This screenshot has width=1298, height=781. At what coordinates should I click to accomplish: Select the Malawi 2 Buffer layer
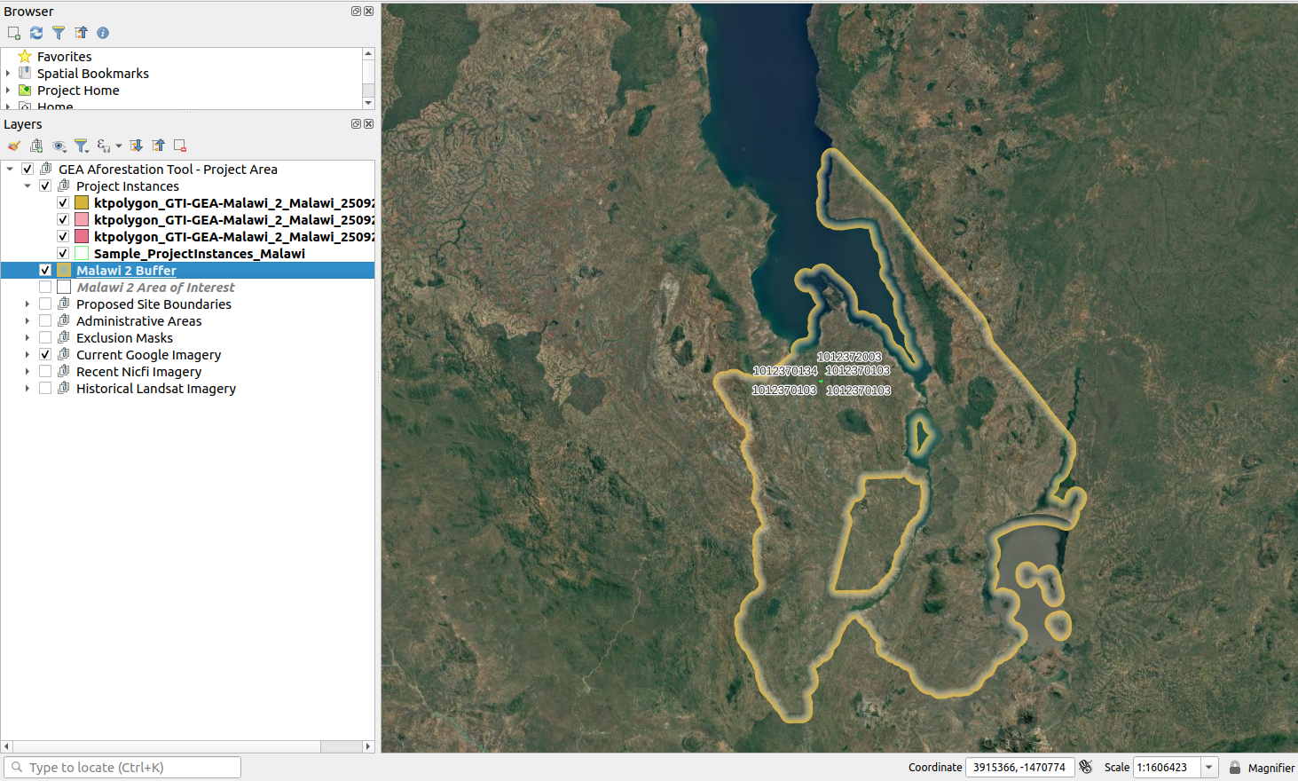point(126,271)
